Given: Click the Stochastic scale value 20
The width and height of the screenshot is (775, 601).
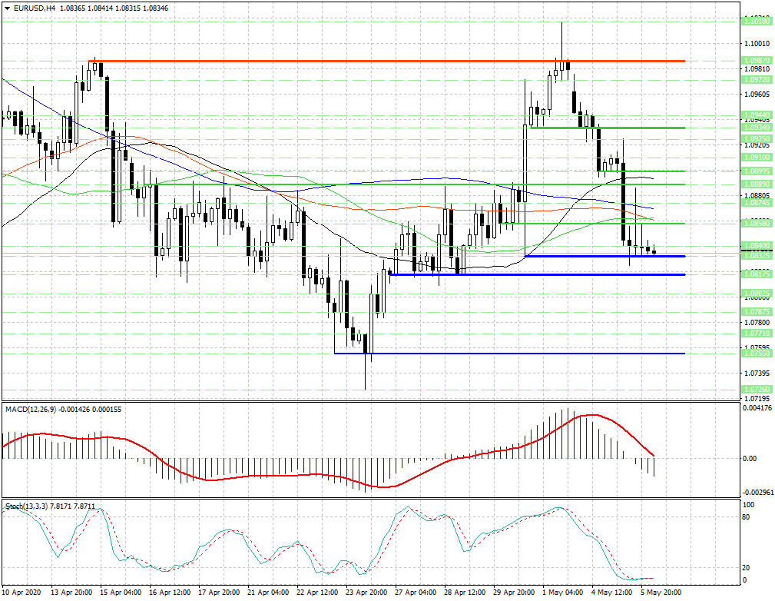Looking at the screenshot, I should pyautogui.click(x=747, y=568).
